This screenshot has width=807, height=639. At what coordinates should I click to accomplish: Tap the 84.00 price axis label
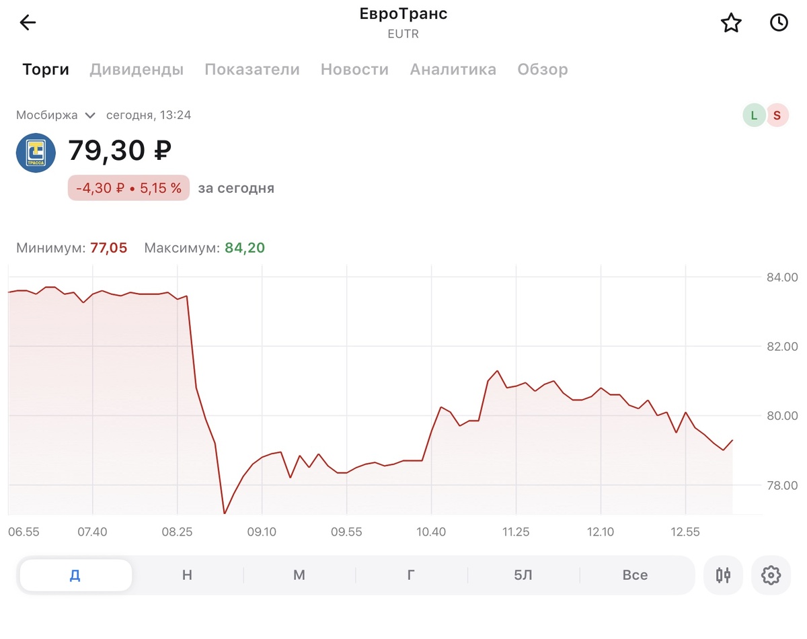(x=781, y=277)
